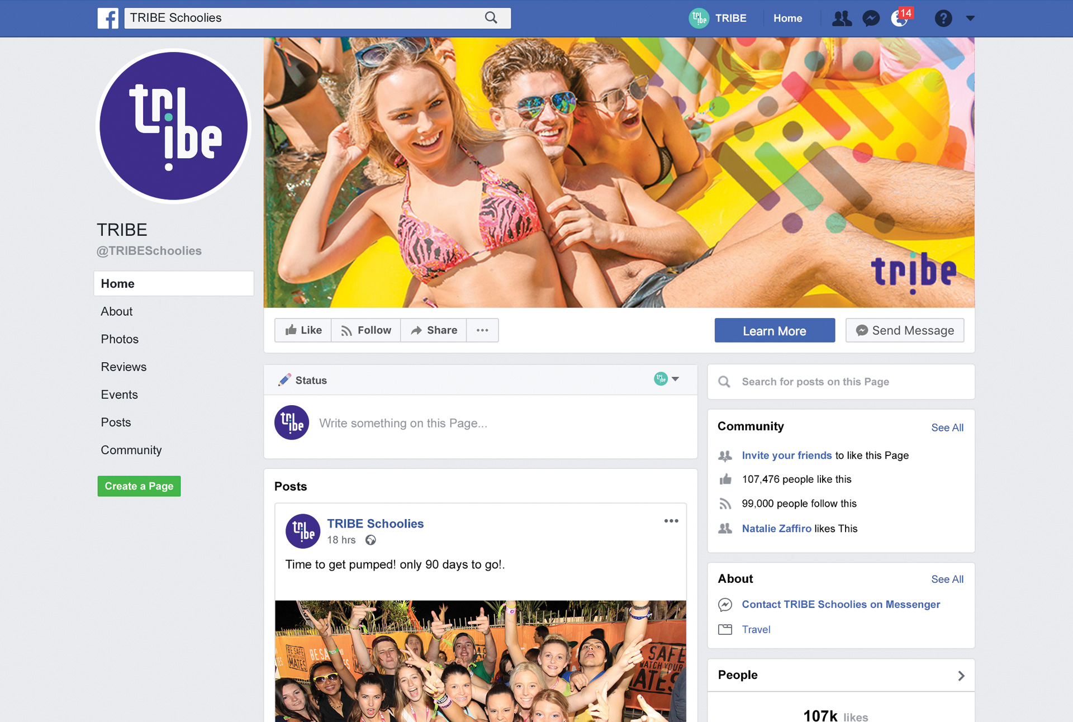Click the public globe privacy icon on post
Image resolution: width=1073 pixels, height=722 pixels.
(371, 540)
